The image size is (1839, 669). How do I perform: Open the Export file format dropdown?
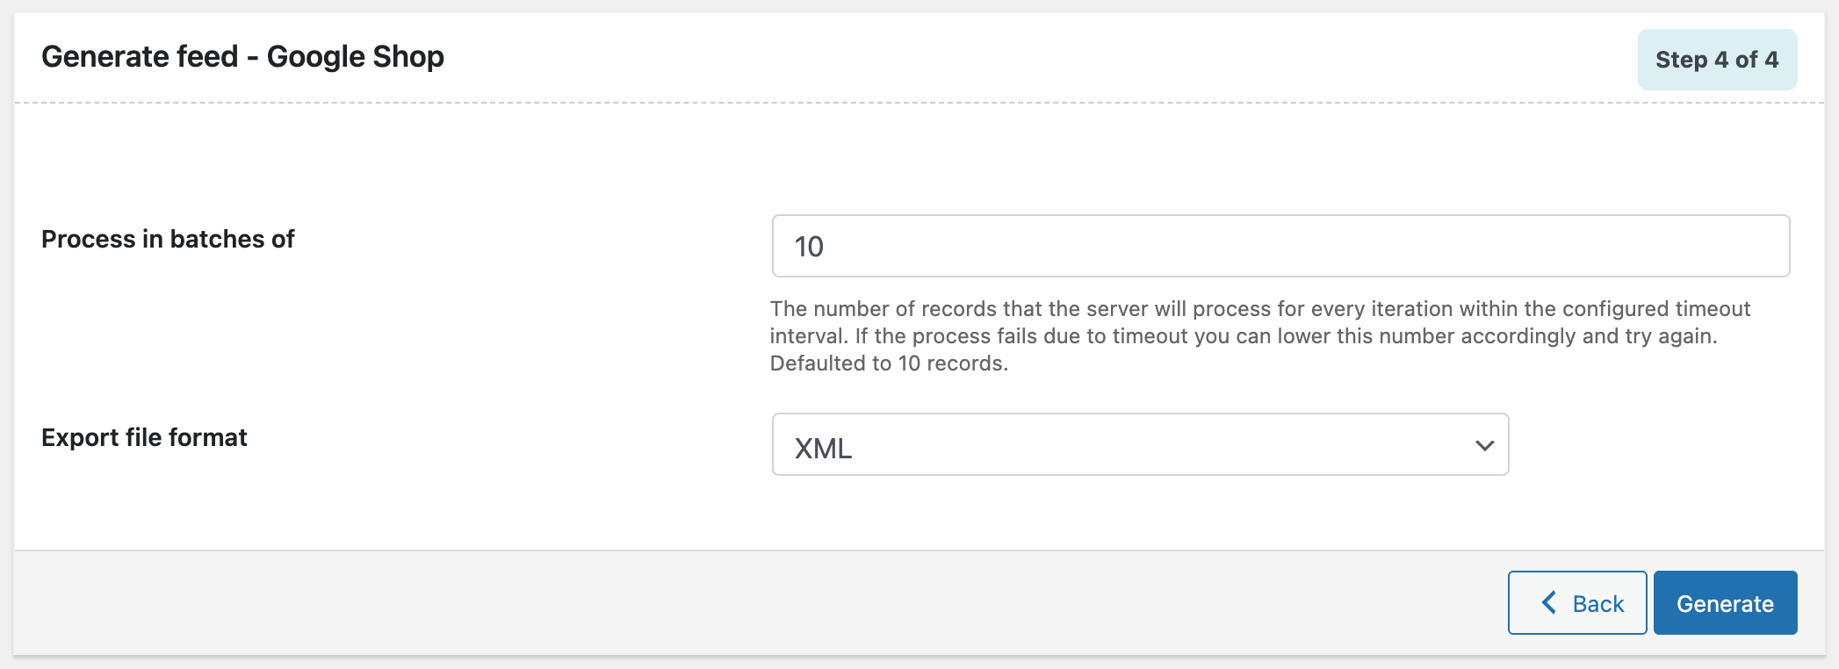coord(1139,445)
